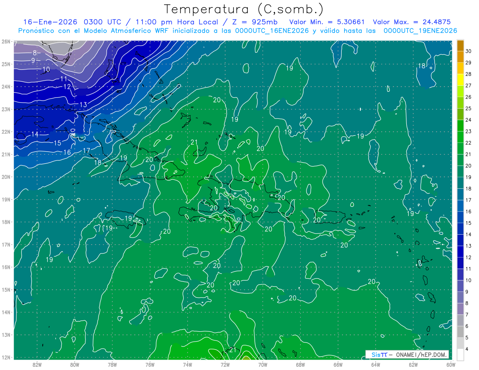Click the latitude axis label 23N
Screen dimensions: 479x370
(x=6, y=109)
